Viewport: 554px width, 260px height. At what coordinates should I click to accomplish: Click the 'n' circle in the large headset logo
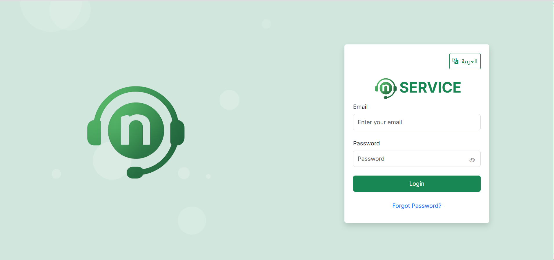[x=136, y=131]
